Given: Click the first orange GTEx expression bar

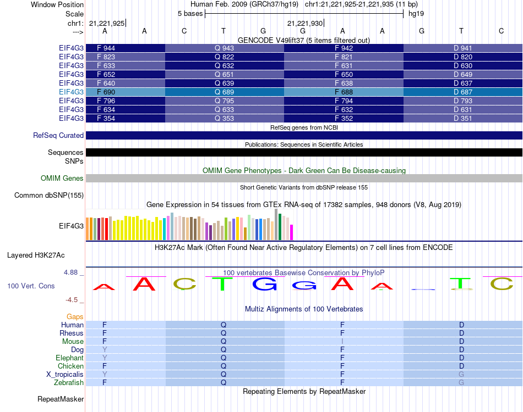Looking at the screenshot, I should [x=88, y=229].
